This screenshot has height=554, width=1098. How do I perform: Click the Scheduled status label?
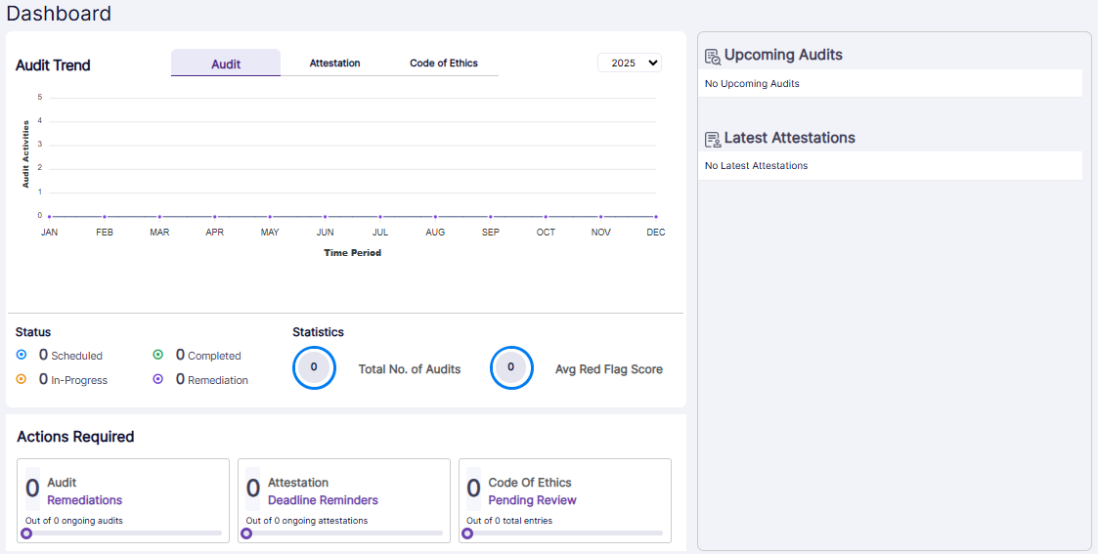click(76, 356)
